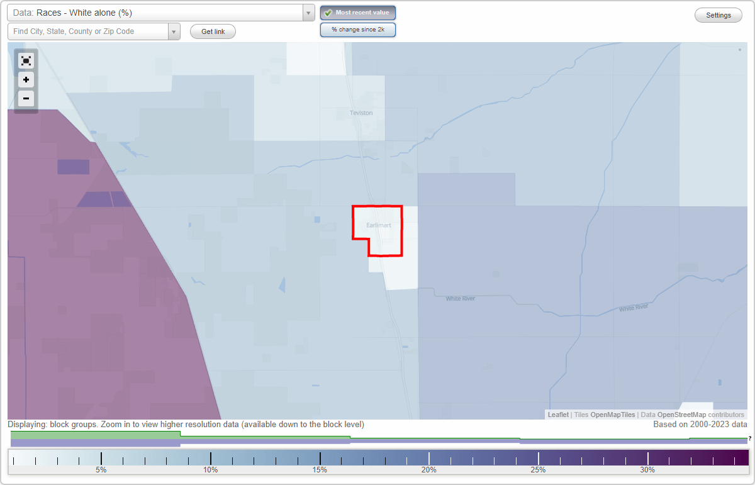
Task: Open the Settings panel
Action: [718, 14]
